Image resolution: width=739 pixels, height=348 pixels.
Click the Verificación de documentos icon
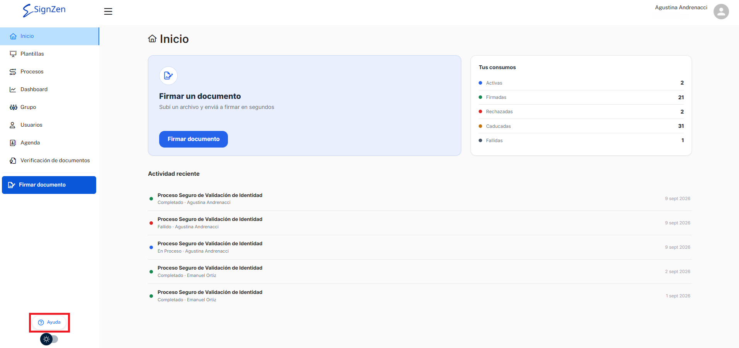(x=13, y=161)
